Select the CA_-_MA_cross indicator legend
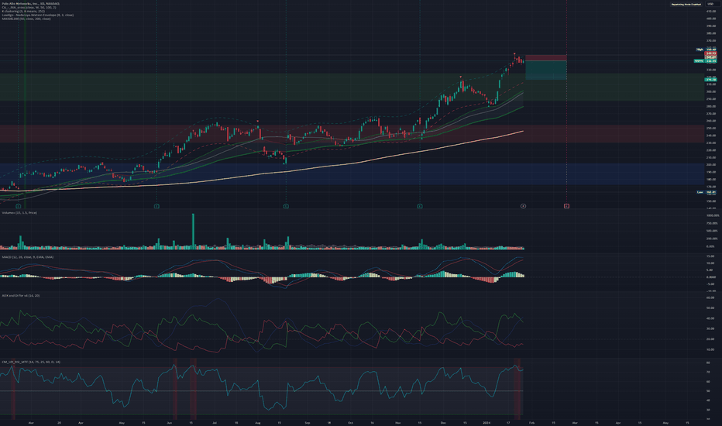 (29, 8)
